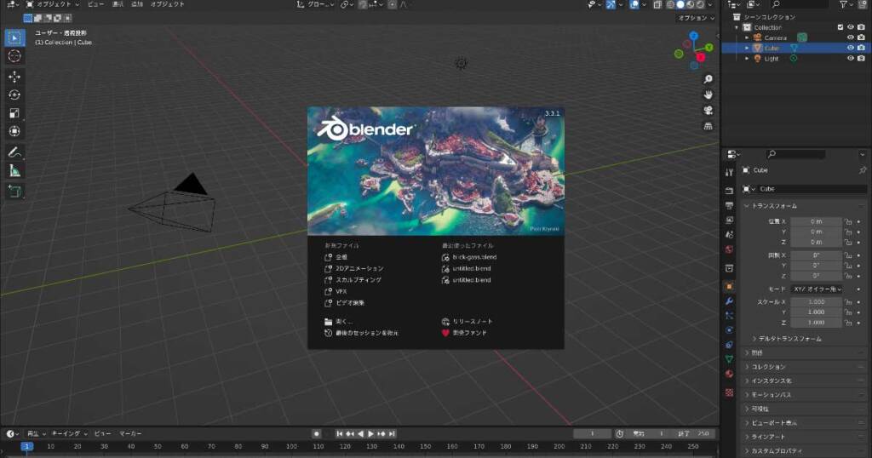
Task: Select the Transform tool in left toolbar
Action: pos(14,131)
